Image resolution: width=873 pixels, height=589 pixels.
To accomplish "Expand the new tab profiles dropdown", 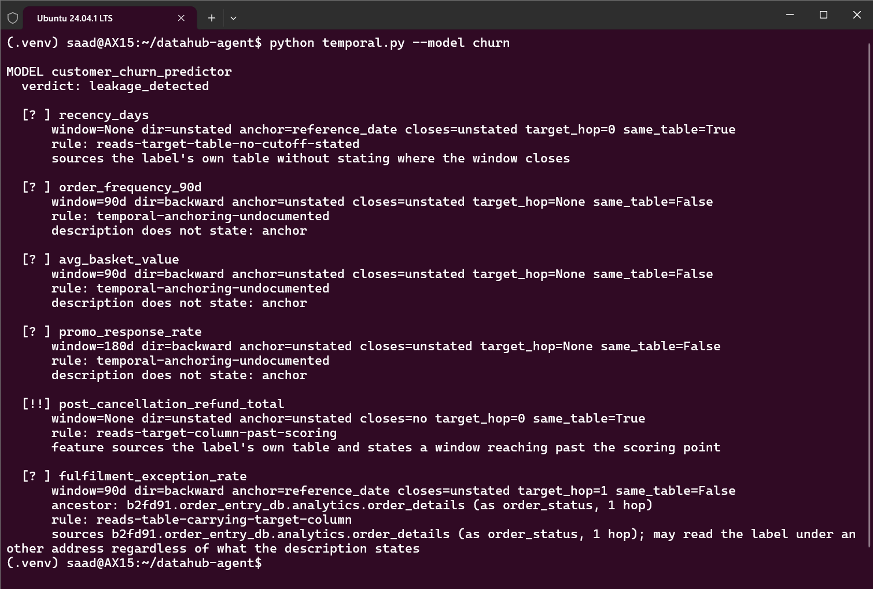I will 233,18.
